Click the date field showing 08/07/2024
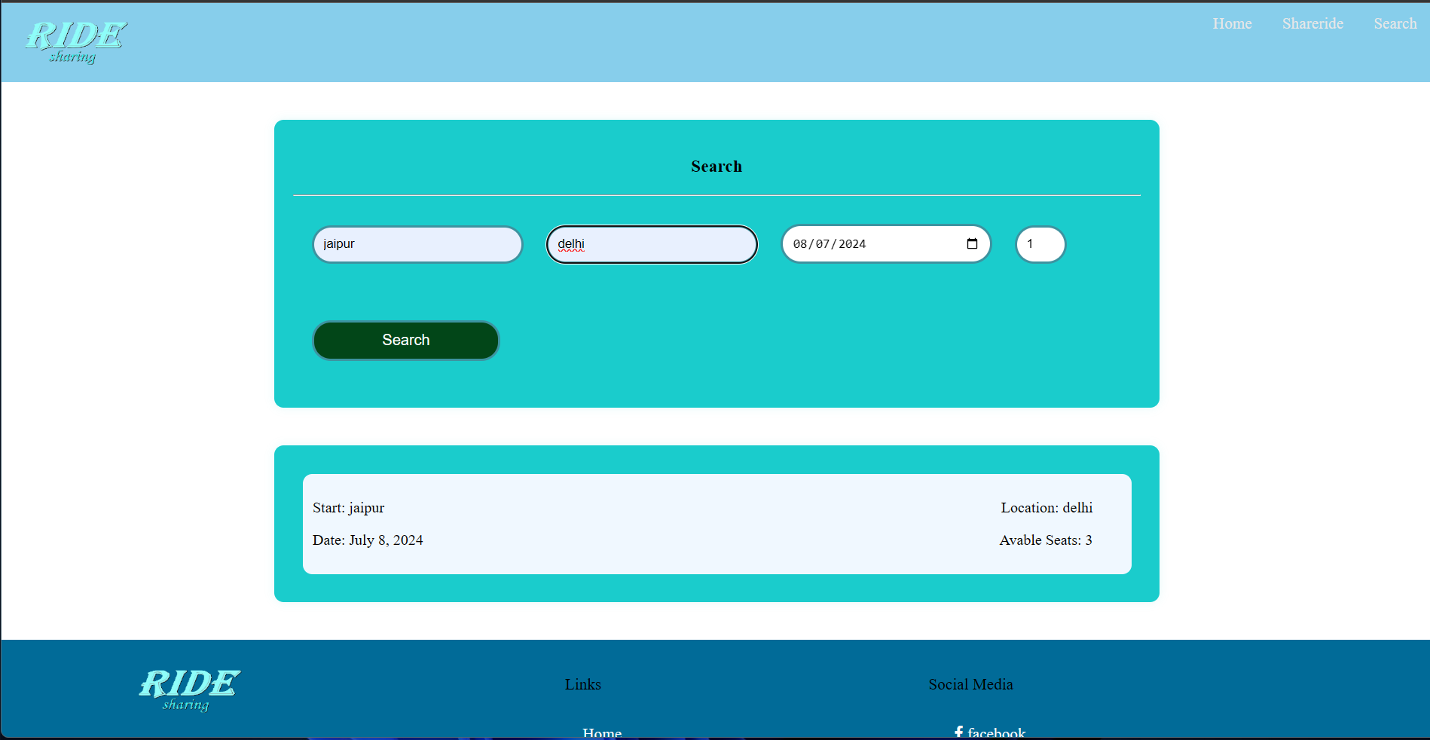 886,244
